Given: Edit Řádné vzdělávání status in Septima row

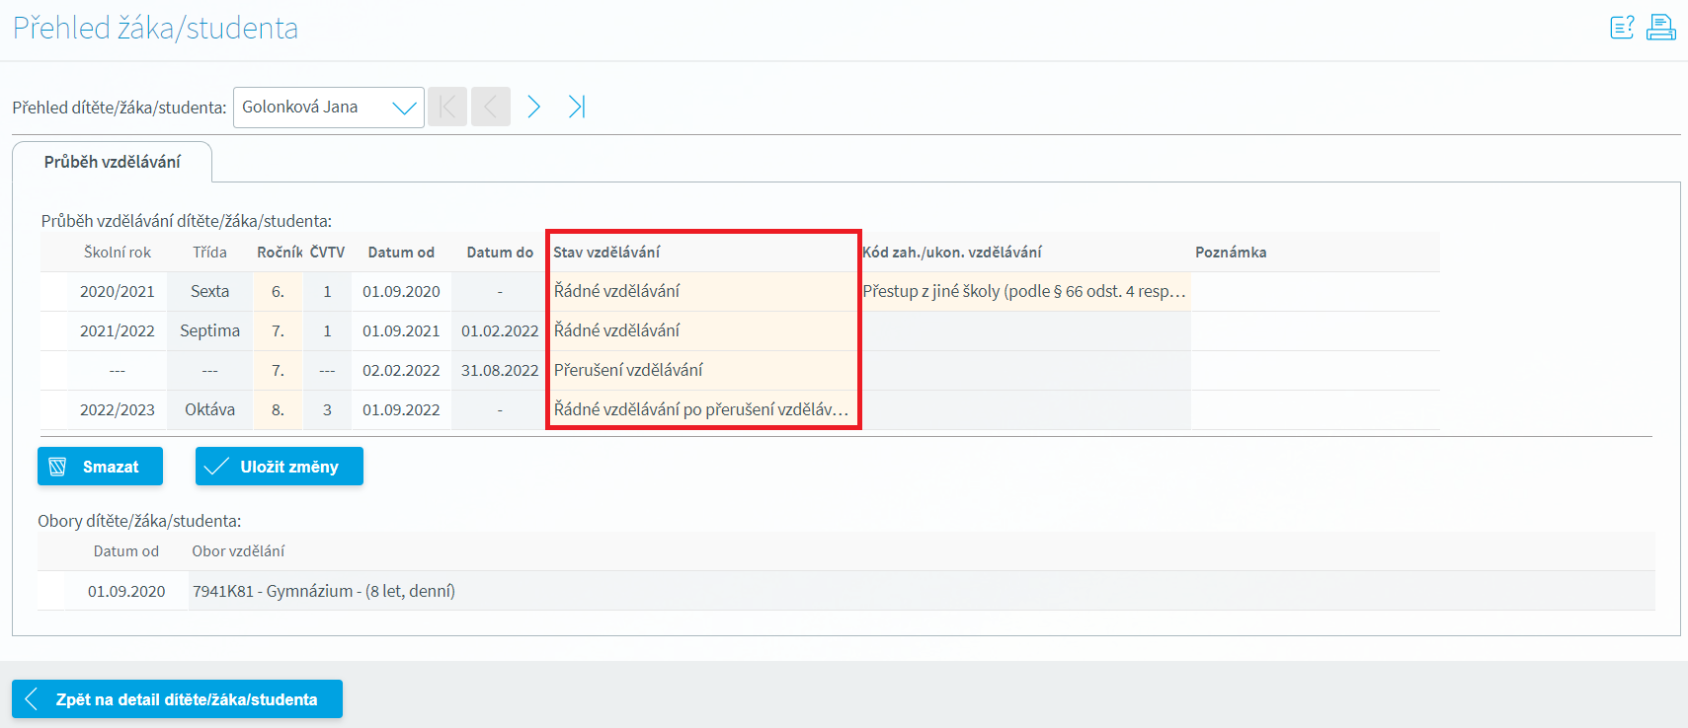Looking at the screenshot, I should point(704,331).
